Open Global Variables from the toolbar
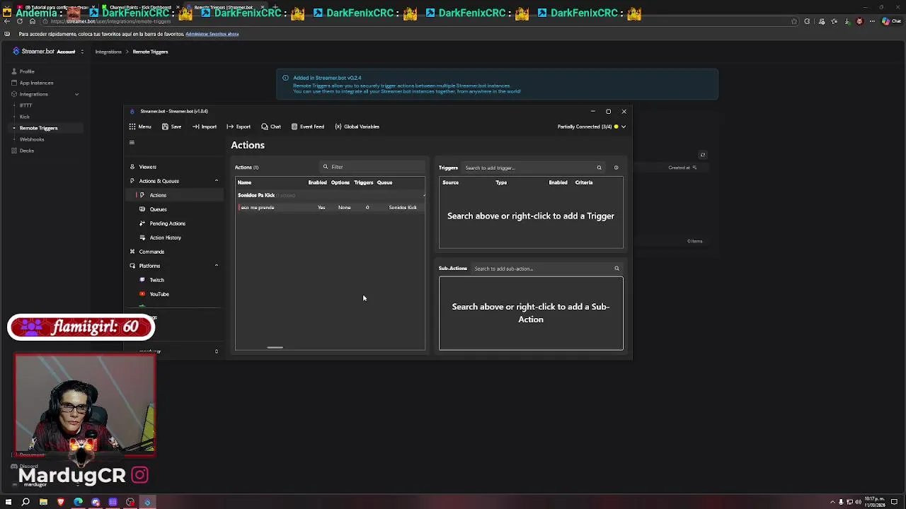 (357, 127)
